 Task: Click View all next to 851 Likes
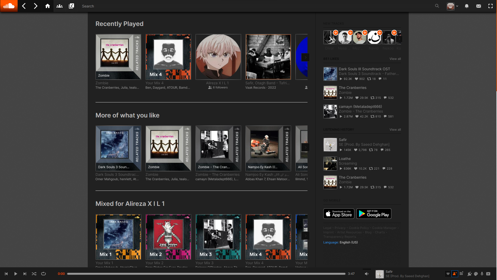click(395, 59)
